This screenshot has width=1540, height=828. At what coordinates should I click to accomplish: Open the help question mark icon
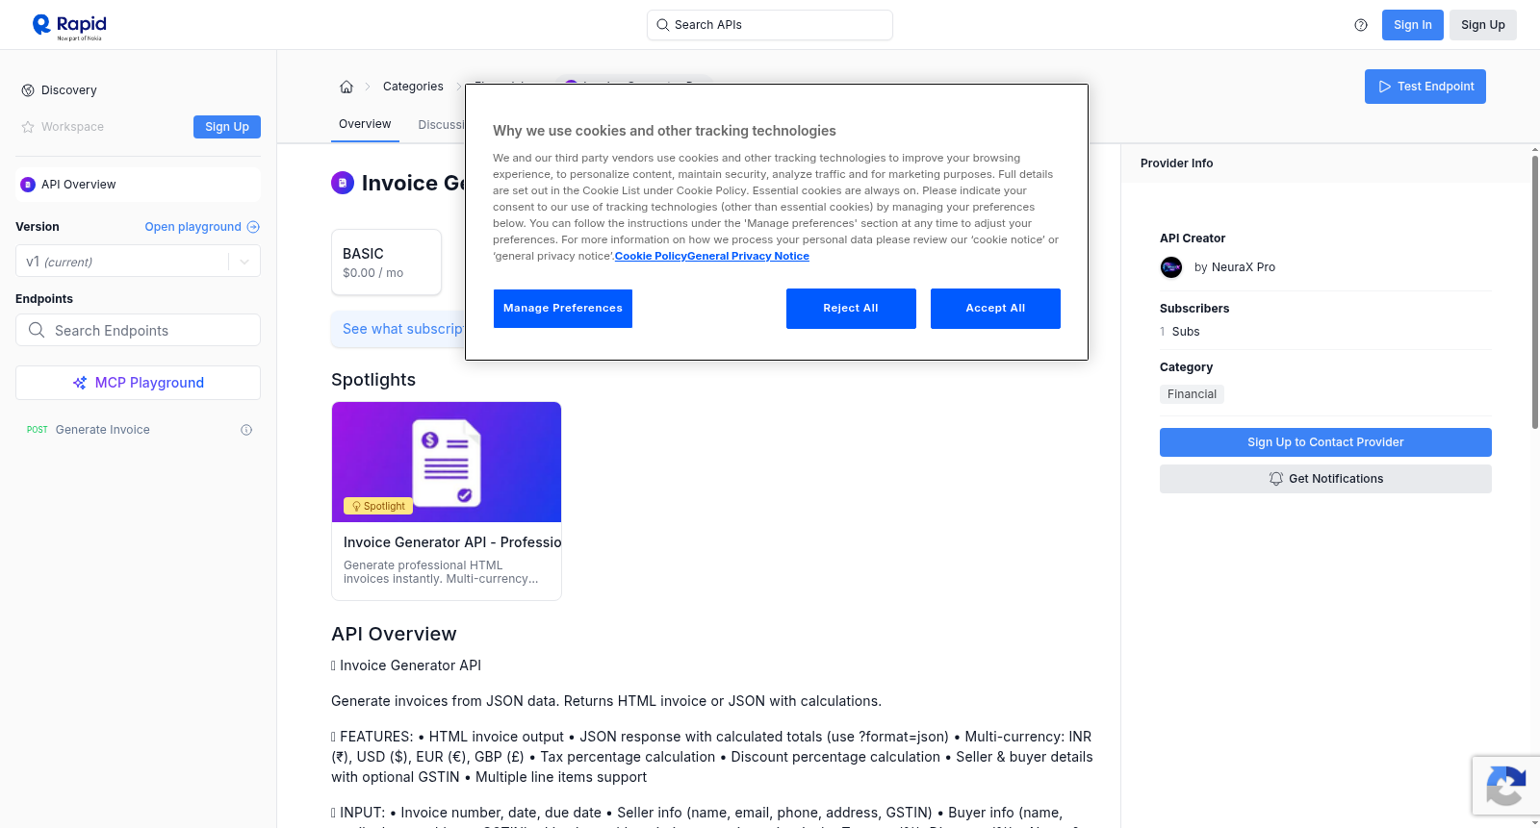1361,25
